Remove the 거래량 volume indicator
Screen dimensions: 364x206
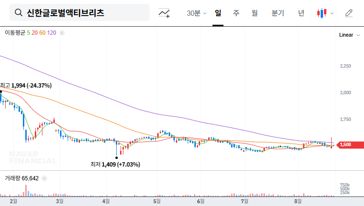click(x=44, y=178)
